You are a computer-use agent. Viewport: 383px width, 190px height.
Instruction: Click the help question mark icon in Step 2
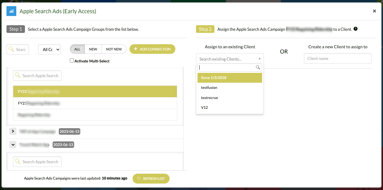pyautogui.click(x=356, y=29)
